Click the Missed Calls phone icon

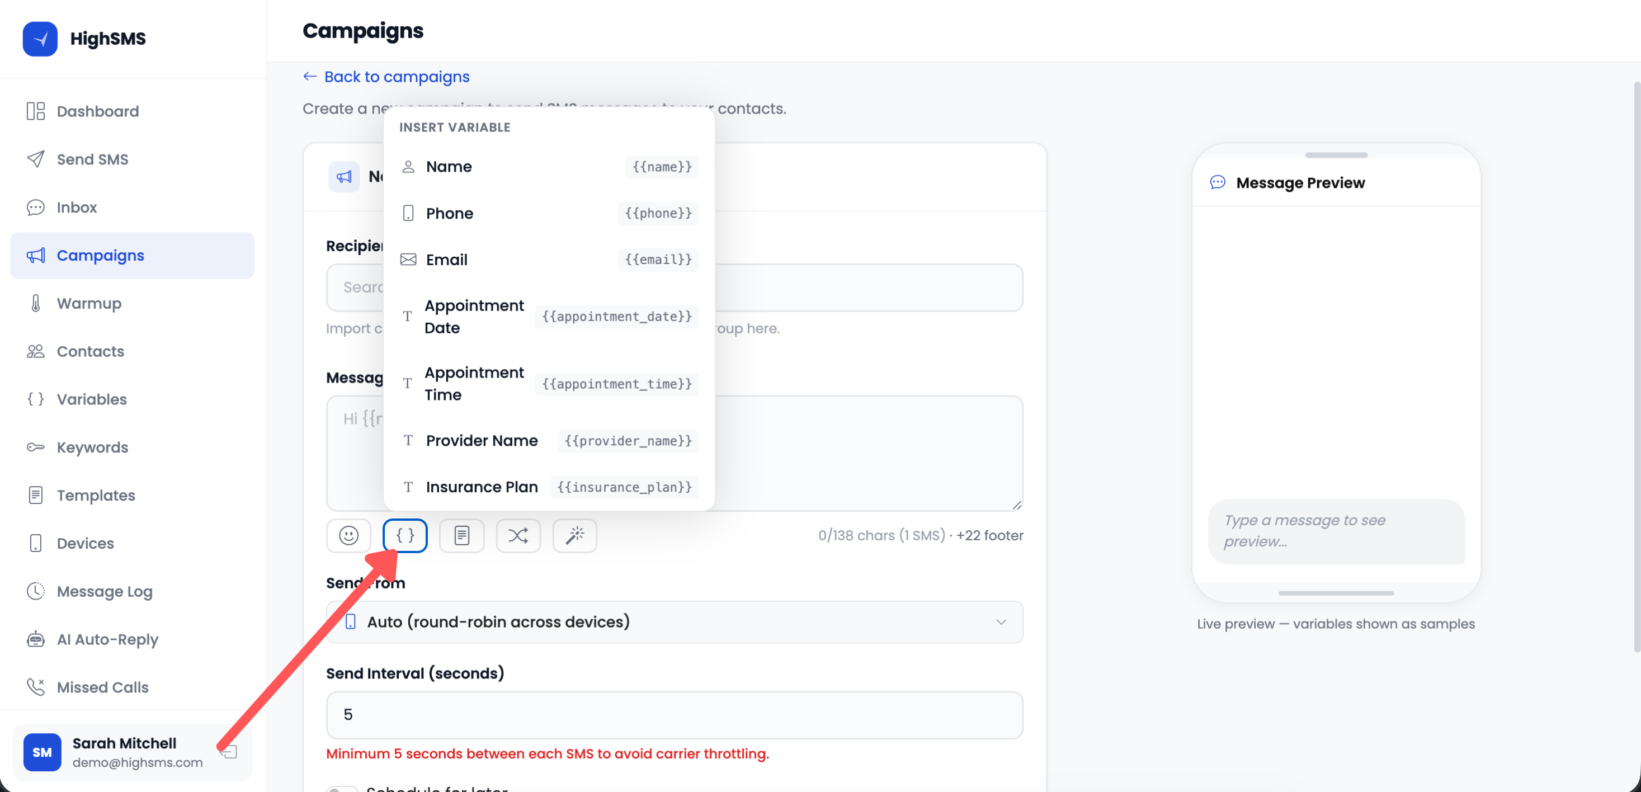36,687
